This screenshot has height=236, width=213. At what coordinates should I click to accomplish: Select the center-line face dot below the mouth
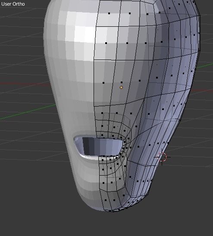point(103,160)
